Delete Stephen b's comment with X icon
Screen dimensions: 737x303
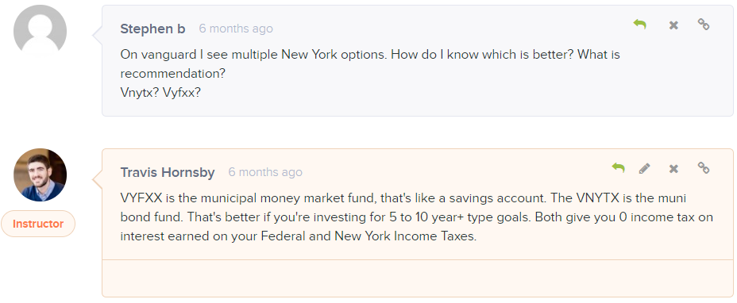(673, 25)
